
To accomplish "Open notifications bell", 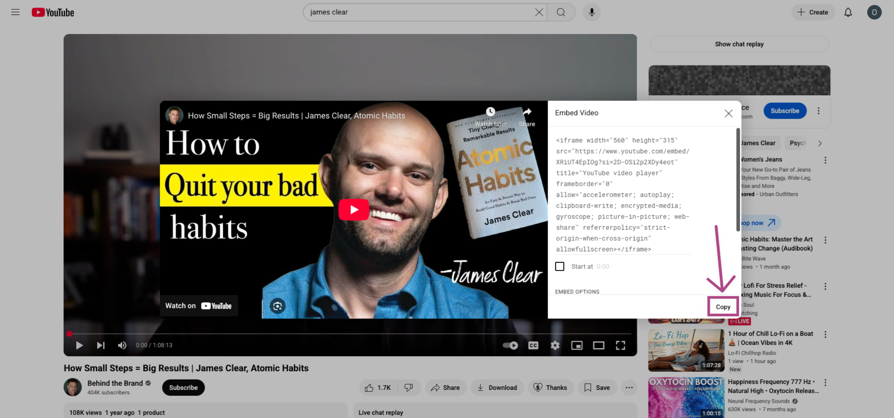I will (848, 13).
